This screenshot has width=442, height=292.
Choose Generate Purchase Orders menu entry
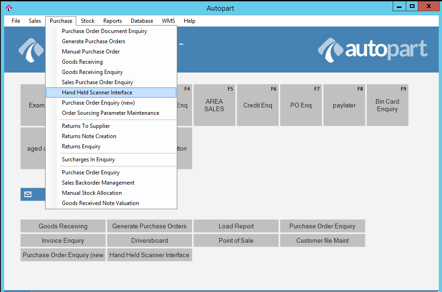pyautogui.click(x=111, y=41)
